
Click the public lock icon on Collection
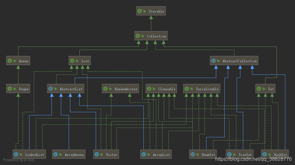142,36
